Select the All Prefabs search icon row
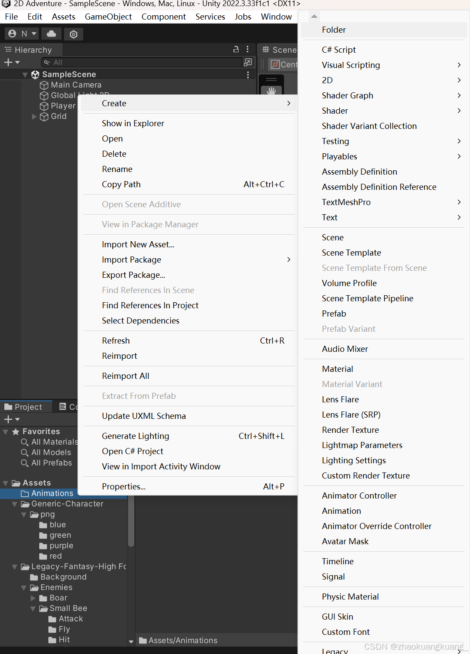Viewport: 470px width, 654px height. pos(46,463)
